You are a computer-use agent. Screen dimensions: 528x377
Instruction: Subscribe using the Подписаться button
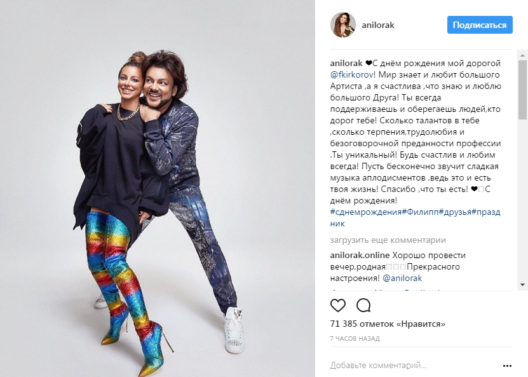[x=480, y=25]
